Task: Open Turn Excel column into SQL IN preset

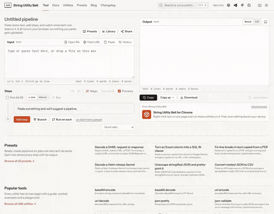Action: [x=178, y=149]
